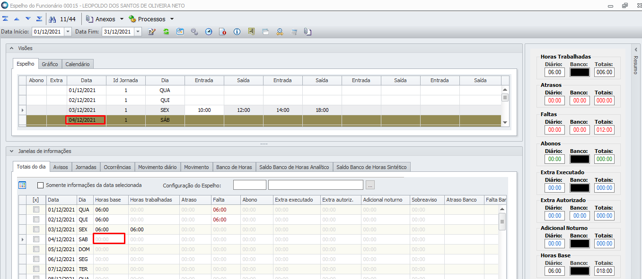Switch to the Espelho tab
The width and height of the screenshot is (642, 279).
point(26,64)
